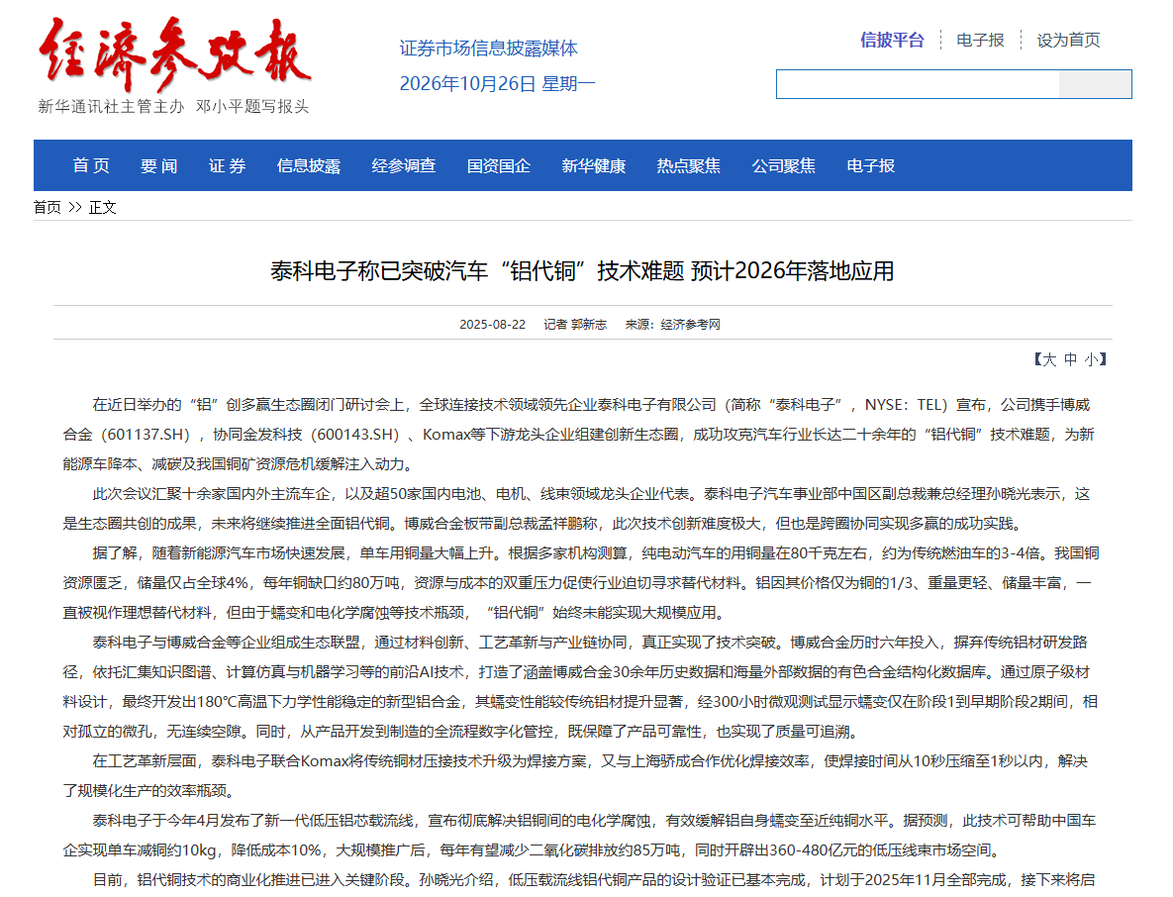Open the 新华健康 navigation item
Screen dimensions: 1173x897
[x=594, y=165]
